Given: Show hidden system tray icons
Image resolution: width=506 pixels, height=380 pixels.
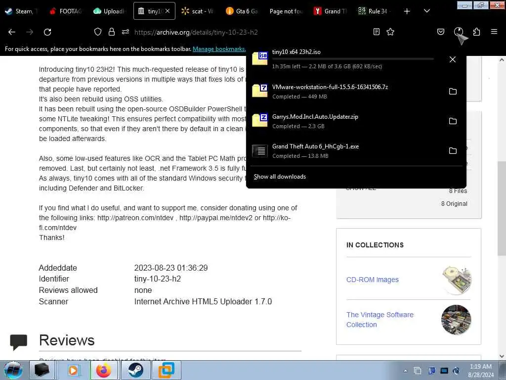Looking at the screenshot, I should [405, 371].
